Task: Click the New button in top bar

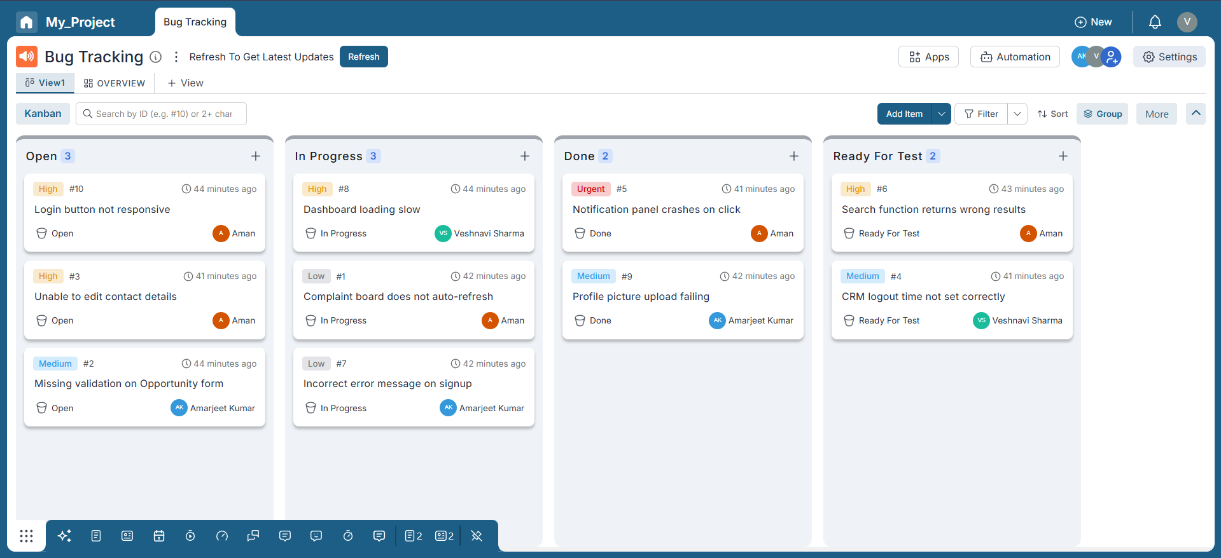Action: pos(1093,22)
